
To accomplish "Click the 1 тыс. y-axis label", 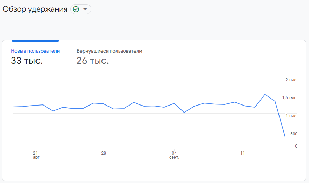I will coord(291,116).
